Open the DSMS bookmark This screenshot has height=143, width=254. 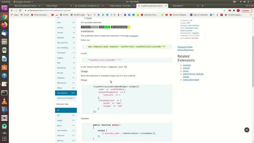64,15
